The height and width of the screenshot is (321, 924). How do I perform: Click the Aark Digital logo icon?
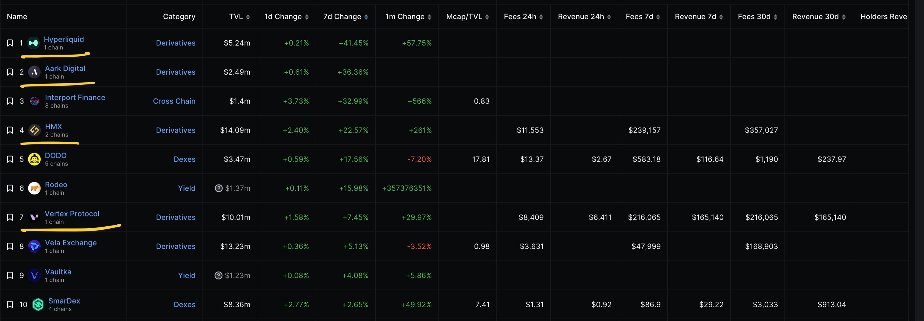(x=35, y=72)
